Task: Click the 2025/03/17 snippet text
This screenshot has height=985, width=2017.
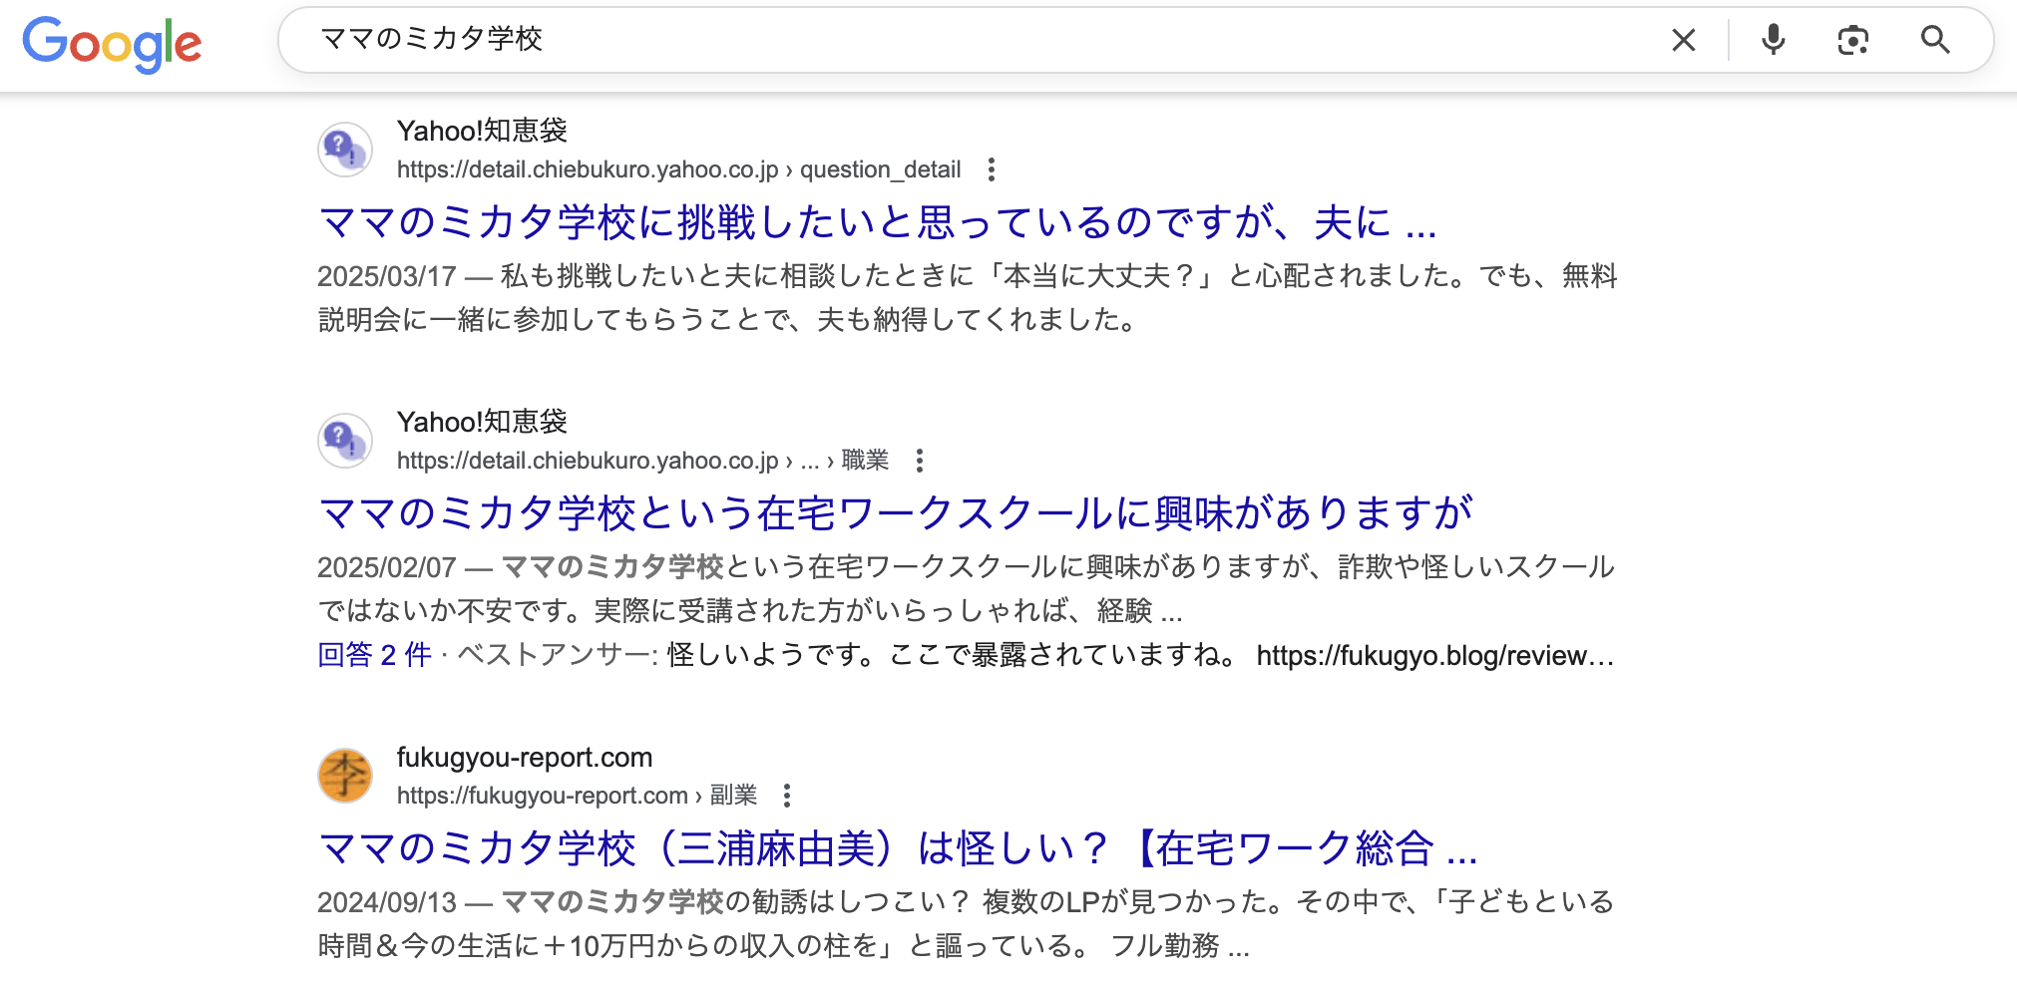Action: 968,297
